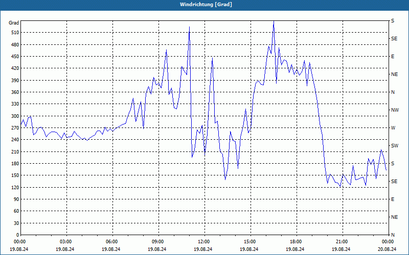The width and height of the screenshot is (409, 255).
Task: Select the 12:00 time axis label
Action: [x=203, y=242]
